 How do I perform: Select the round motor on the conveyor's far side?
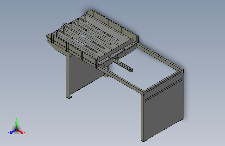point(64,25)
